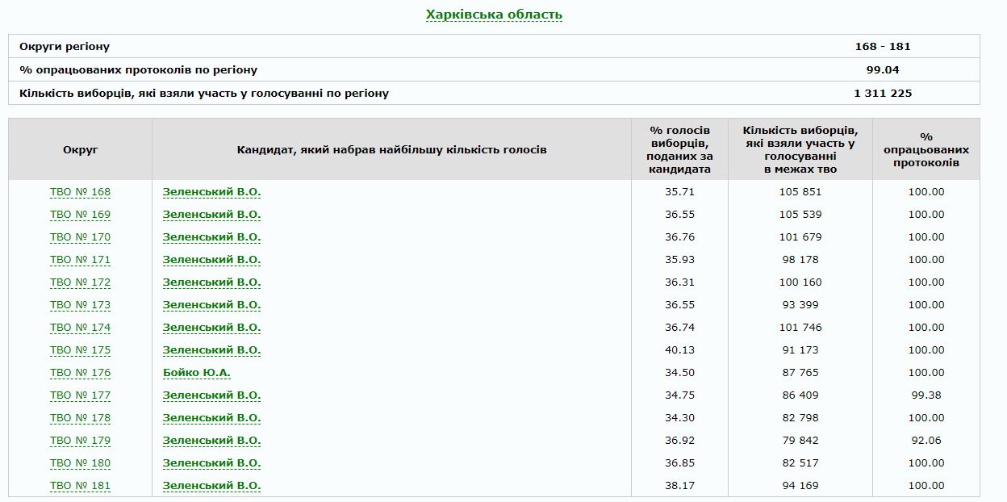The height and width of the screenshot is (502, 1007).
Task: Open district link ТВО № 173
Action: pyautogui.click(x=80, y=305)
